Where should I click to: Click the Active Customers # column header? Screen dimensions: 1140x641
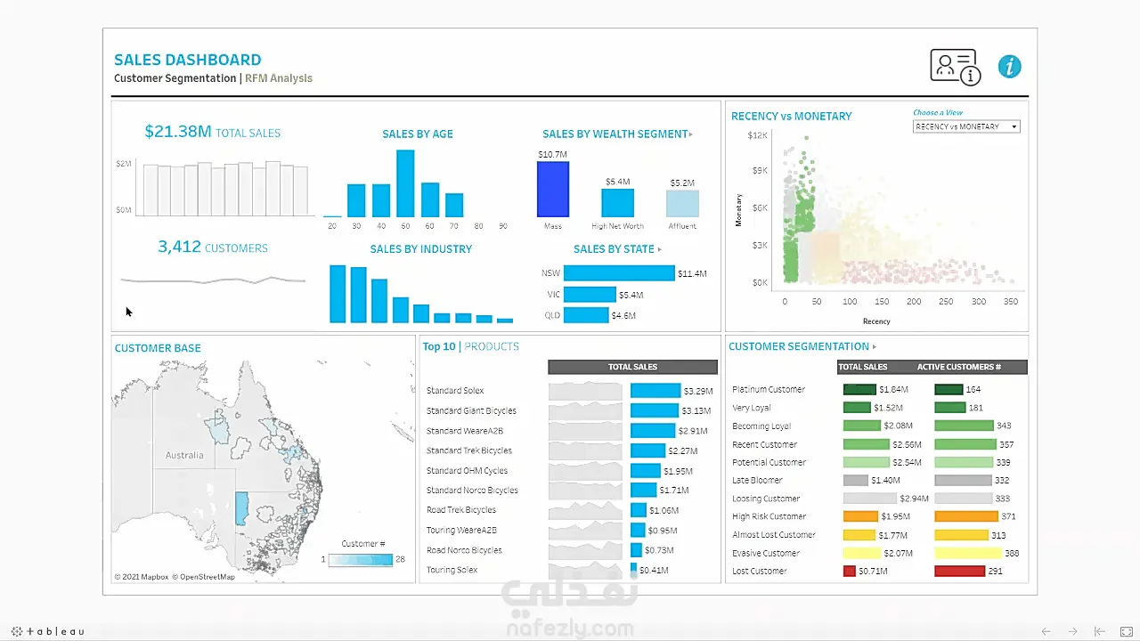pyautogui.click(x=959, y=367)
